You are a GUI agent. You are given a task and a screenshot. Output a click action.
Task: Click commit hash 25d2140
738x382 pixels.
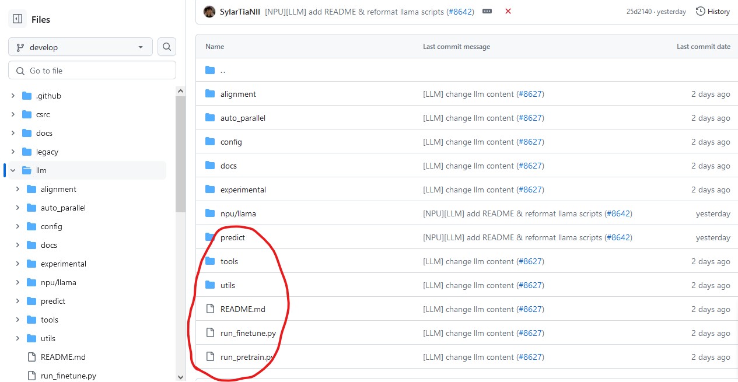639,12
